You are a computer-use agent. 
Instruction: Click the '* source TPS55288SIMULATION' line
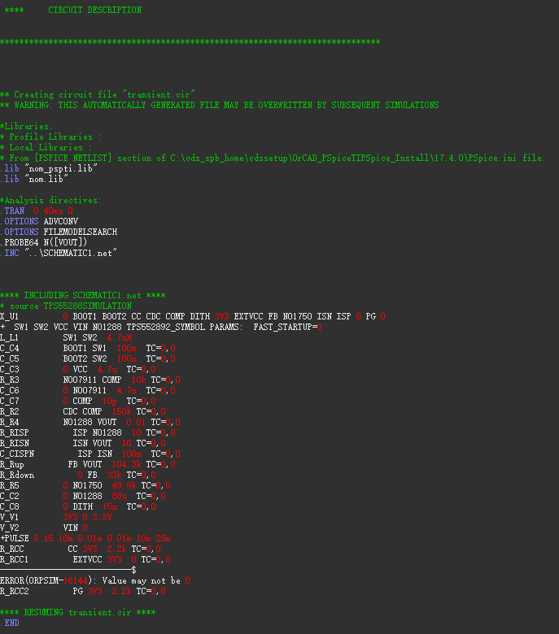pos(66,306)
